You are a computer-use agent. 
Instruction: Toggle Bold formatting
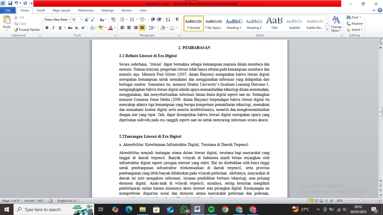(47, 28)
